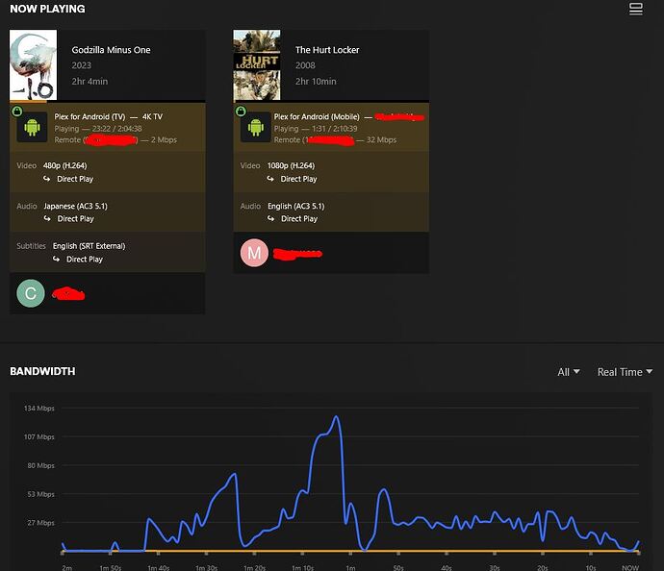Click the Android icon for Plex for Android (Mobile)
The image size is (664, 571).
tap(256, 127)
